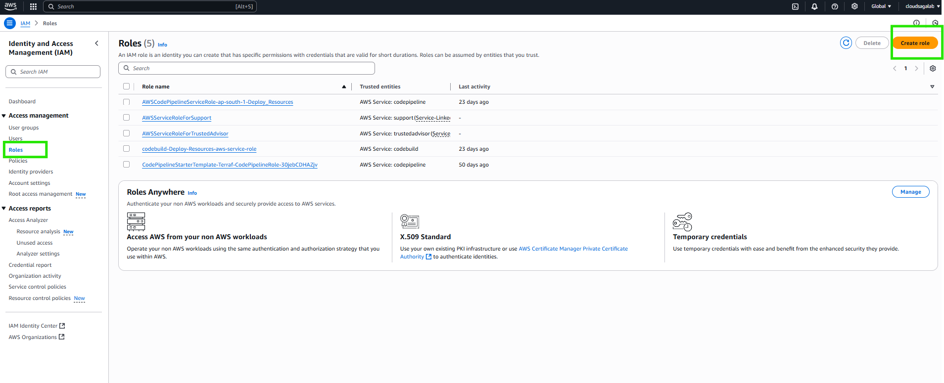Open User groups in the sidebar
Image resolution: width=944 pixels, height=383 pixels.
[x=24, y=128]
